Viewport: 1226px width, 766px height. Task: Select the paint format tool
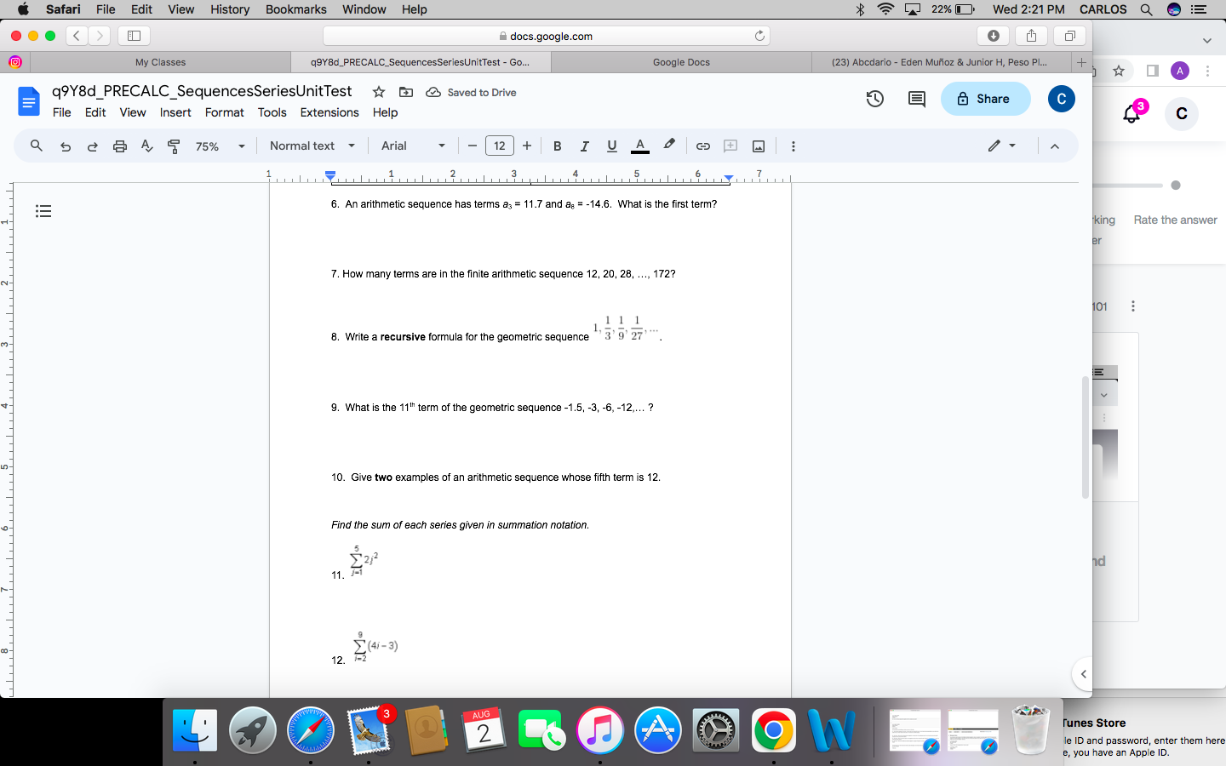click(173, 146)
